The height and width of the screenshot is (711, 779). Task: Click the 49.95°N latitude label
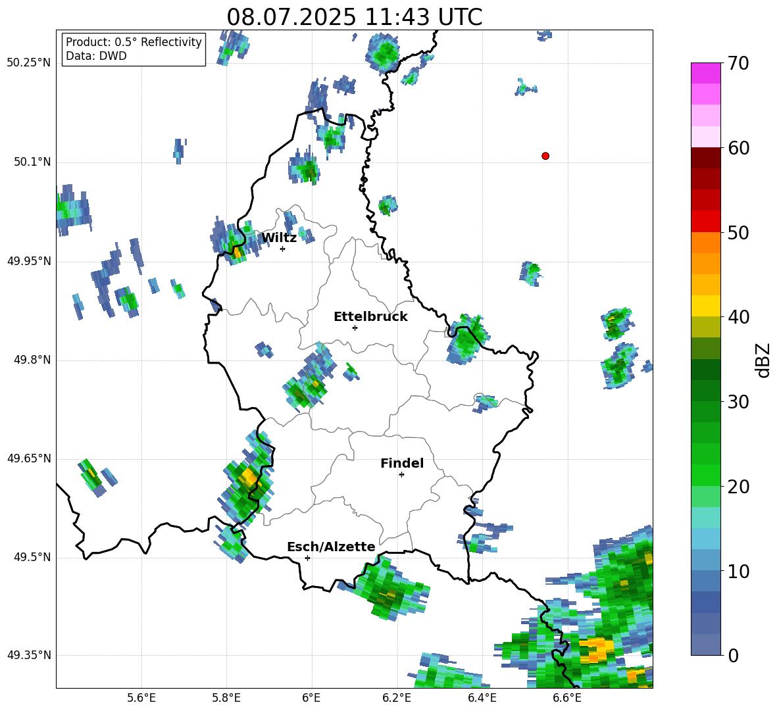[29, 260]
